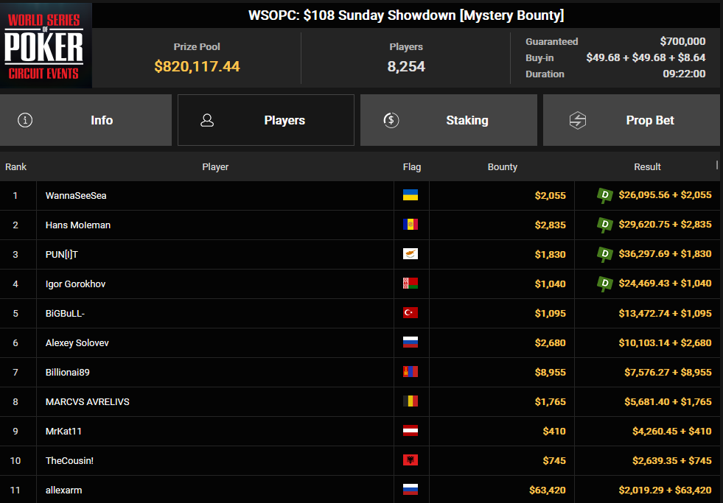This screenshot has height=503, width=723.
Task: Select player name MrKat11
Action: (63, 431)
